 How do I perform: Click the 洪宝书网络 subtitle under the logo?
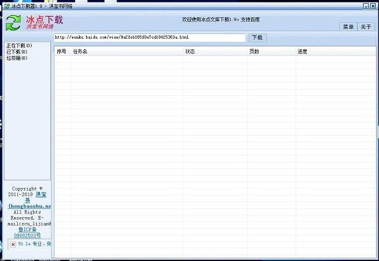pyautogui.click(x=40, y=27)
